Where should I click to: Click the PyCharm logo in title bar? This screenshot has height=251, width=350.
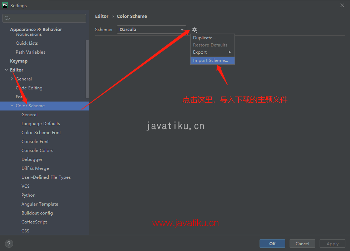[5, 5]
